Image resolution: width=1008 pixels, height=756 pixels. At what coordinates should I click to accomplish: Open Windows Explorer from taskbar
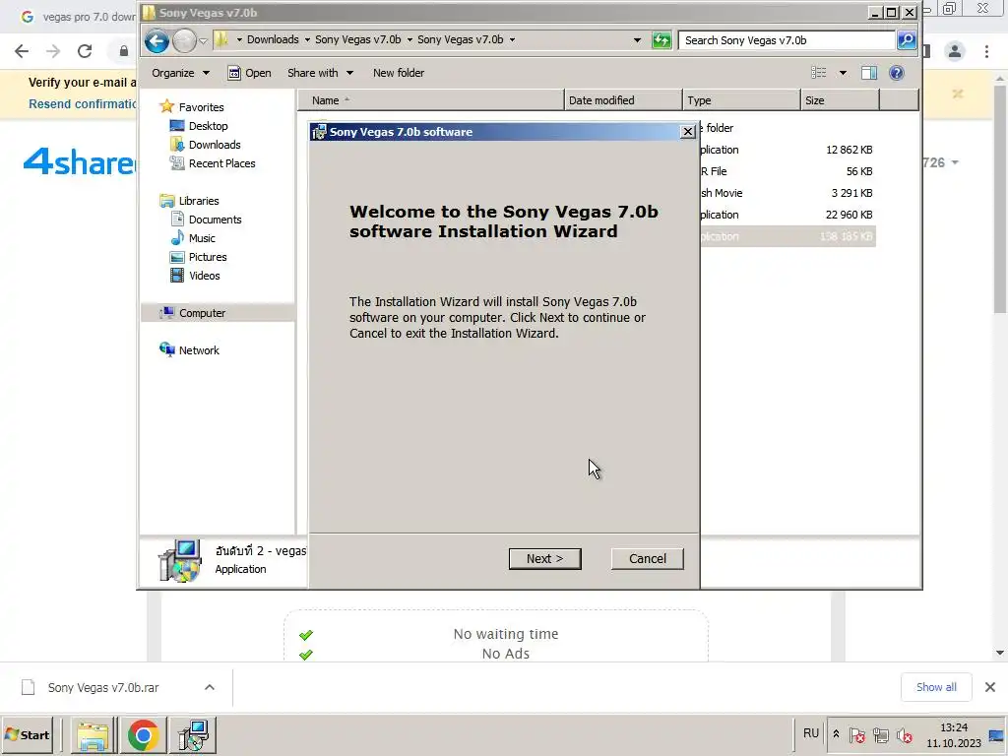94,734
